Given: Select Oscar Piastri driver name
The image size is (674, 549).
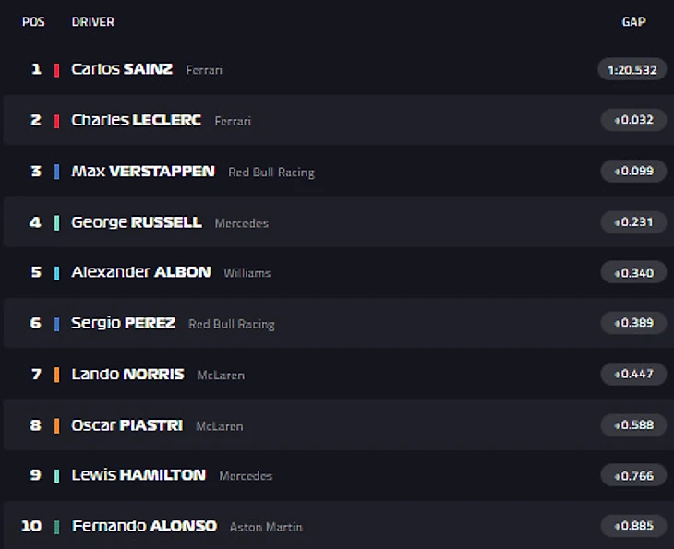Looking at the screenshot, I should coord(126,425).
